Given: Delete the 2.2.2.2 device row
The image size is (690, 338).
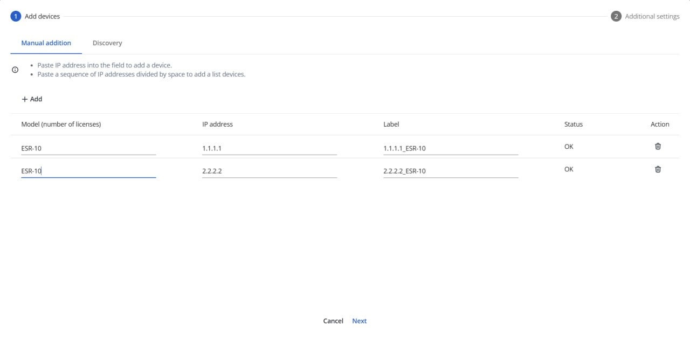Looking at the screenshot, I should [x=658, y=169].
